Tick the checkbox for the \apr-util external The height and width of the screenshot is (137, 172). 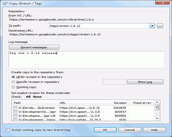click(15, 116)
